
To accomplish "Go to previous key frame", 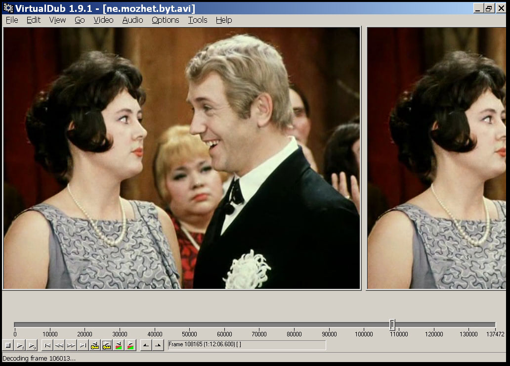I will (95, 345).
